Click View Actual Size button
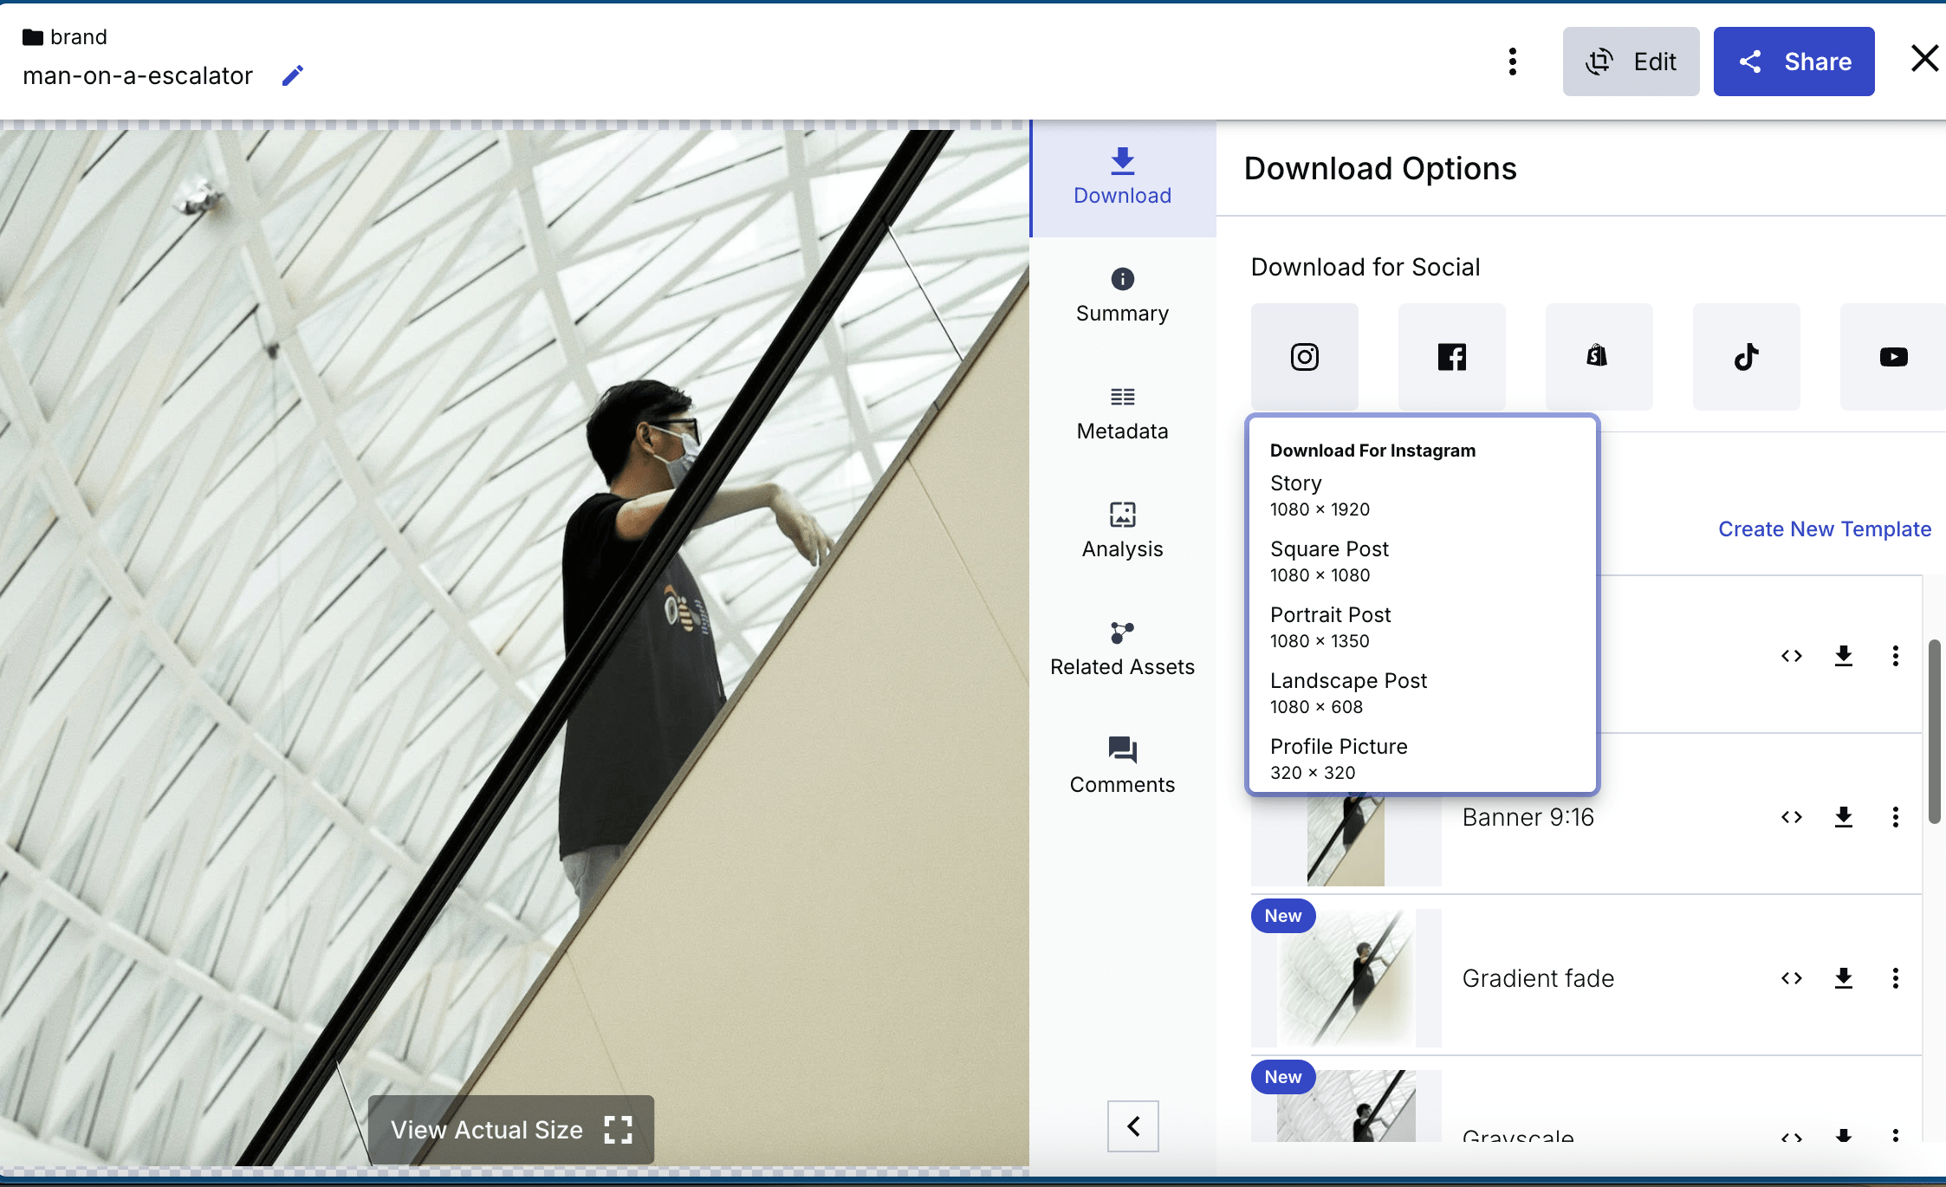Viewport: 1946px width, 1187px height. pyautogui.click(x=511, y=1130)
